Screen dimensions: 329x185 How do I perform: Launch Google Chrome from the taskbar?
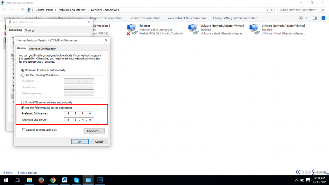(x=53, y=180)
